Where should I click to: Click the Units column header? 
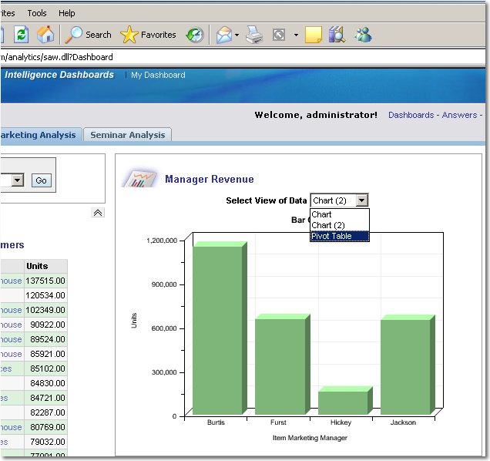45,266
